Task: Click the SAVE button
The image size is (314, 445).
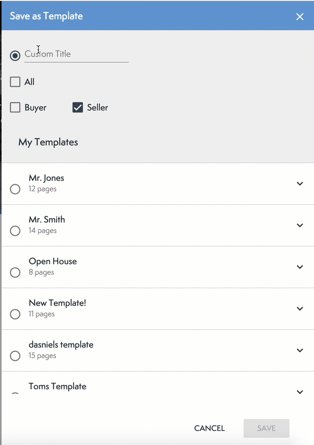Action: click(266, 428)
